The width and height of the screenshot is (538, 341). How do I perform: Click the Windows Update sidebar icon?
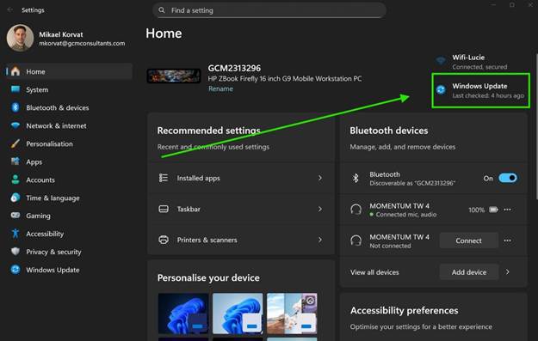click(15, 270)
